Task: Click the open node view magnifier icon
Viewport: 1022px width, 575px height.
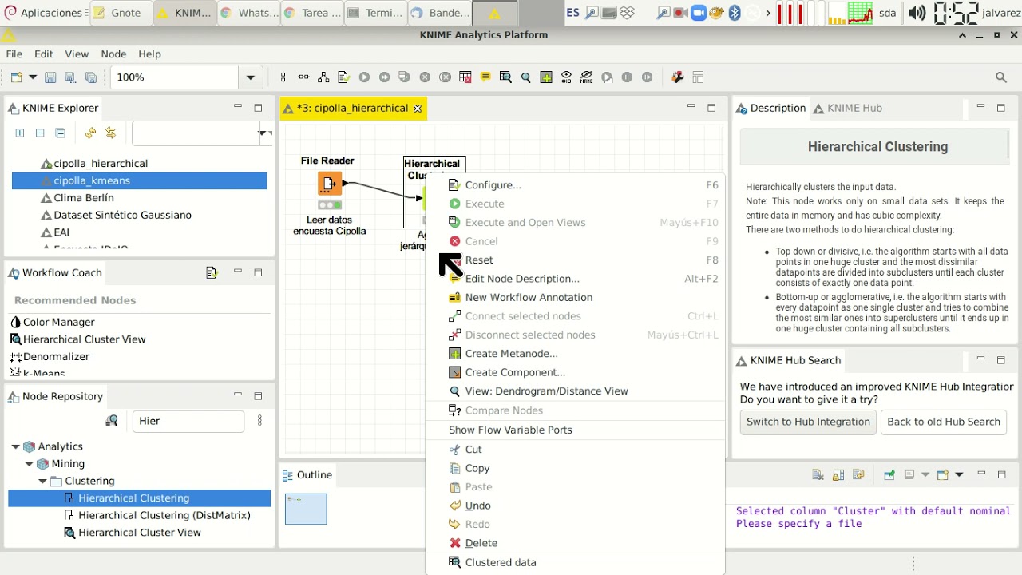Action: (525, 77)
